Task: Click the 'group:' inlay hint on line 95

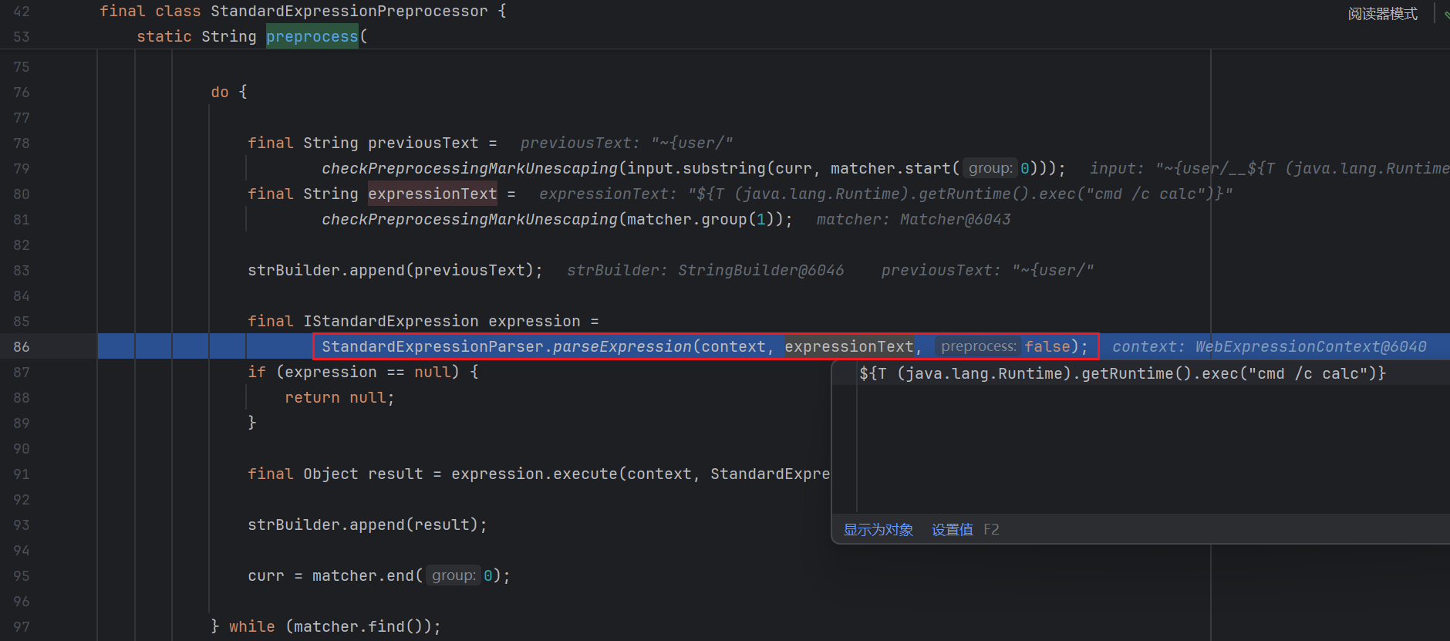Action: tap(453, 575)
